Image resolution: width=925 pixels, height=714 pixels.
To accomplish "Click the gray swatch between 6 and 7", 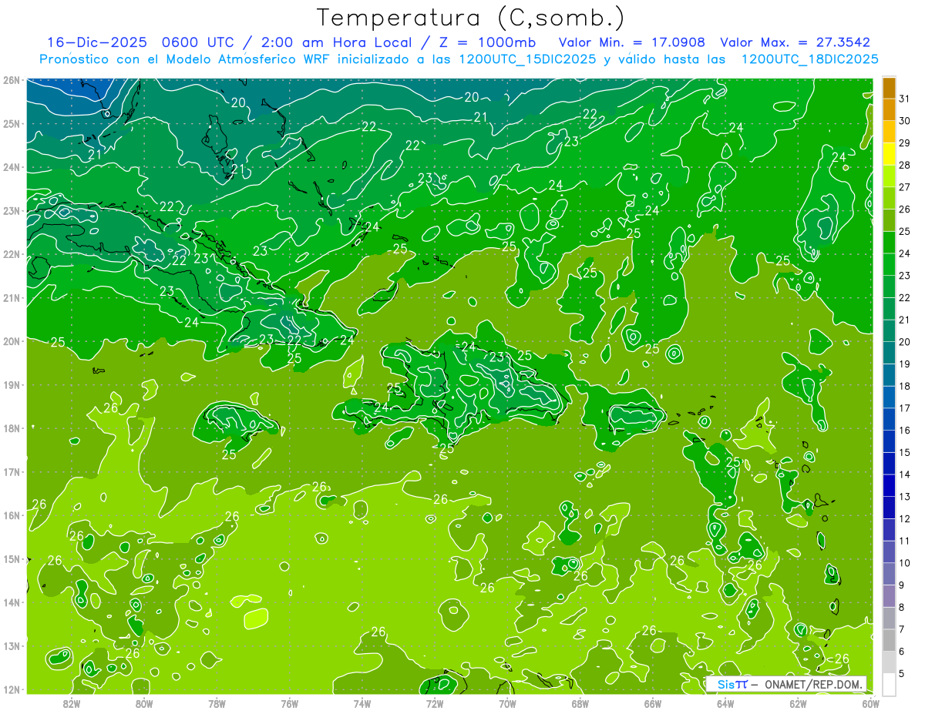I will pyautogui.click(x=890, y=640).
